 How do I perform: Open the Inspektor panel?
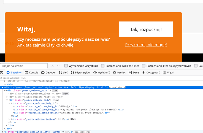(x=14, y=73)
